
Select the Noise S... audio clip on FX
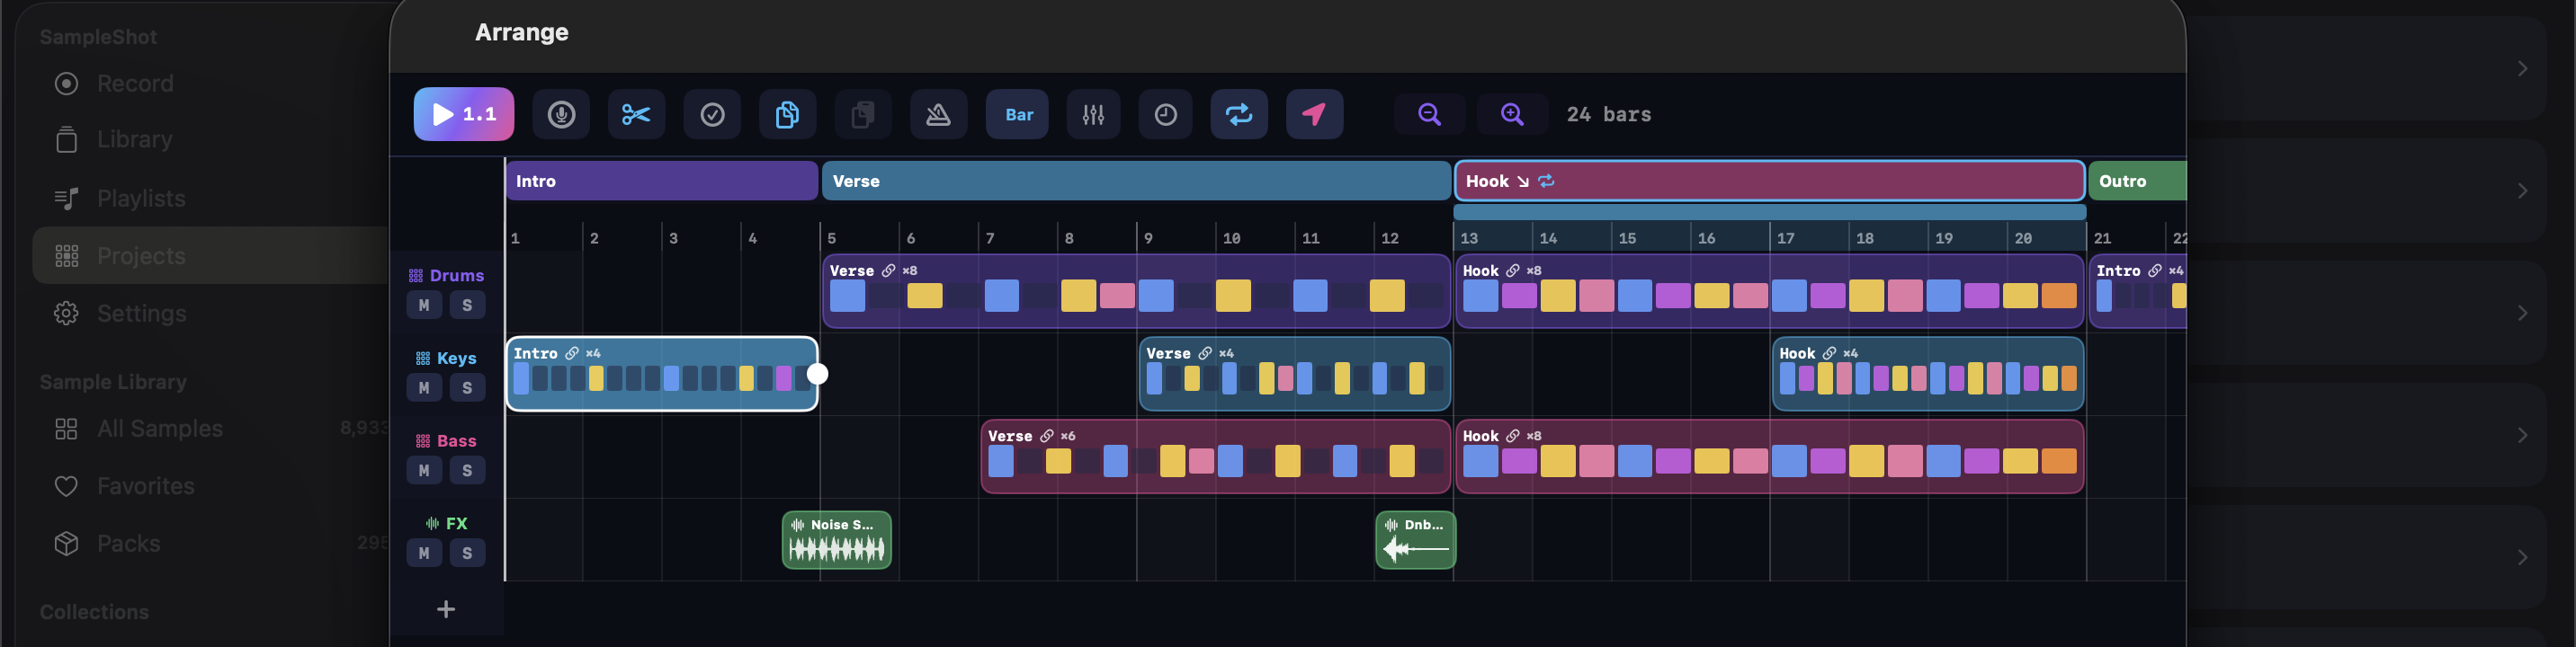tap(836, 540)
